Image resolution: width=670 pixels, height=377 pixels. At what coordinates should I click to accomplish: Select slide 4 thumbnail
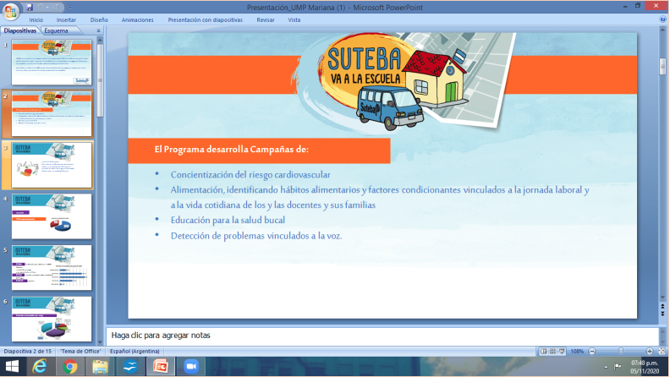(52, 217)
